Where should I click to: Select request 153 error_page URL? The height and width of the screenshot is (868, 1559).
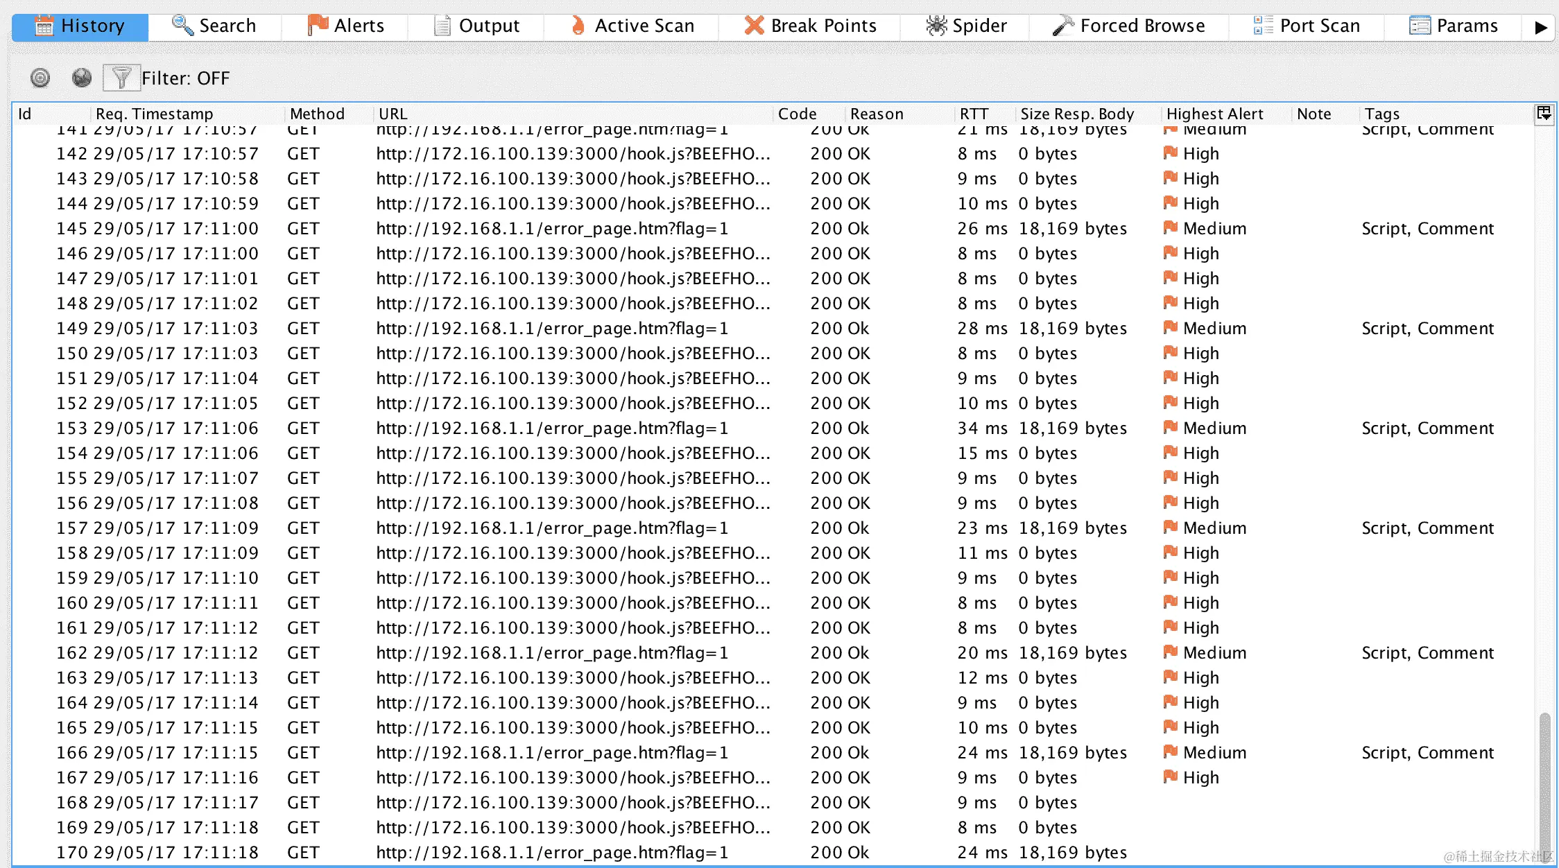coord(551,428)
